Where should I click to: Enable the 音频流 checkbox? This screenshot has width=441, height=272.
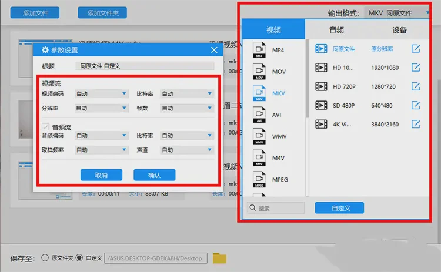click(46, 126)
